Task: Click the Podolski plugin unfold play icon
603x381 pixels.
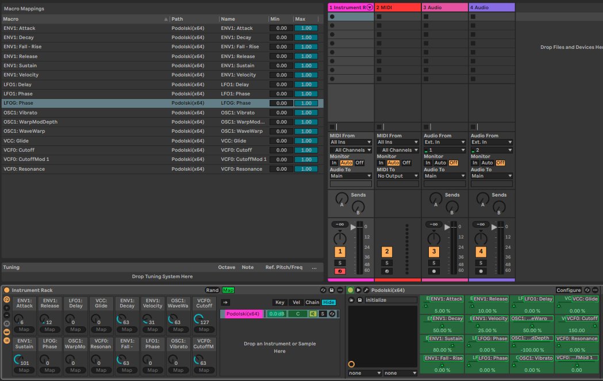Action: click(x=359, y=290)
